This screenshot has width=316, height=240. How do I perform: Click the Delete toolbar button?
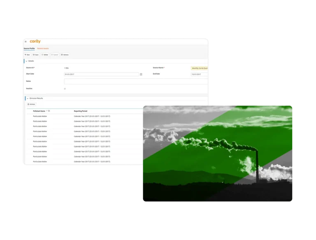(x=45, y=55)
